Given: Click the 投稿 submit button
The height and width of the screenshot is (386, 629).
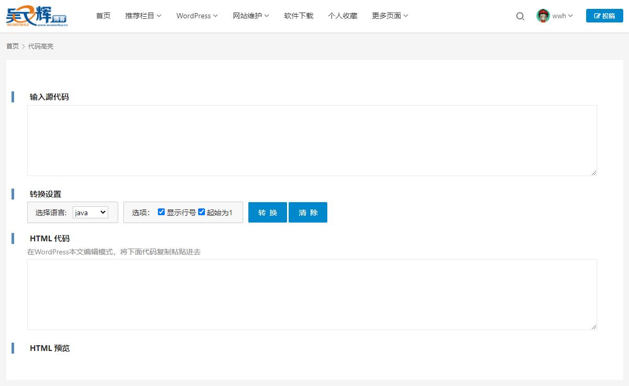Looking at the screenshot, I should coord(604,16).
